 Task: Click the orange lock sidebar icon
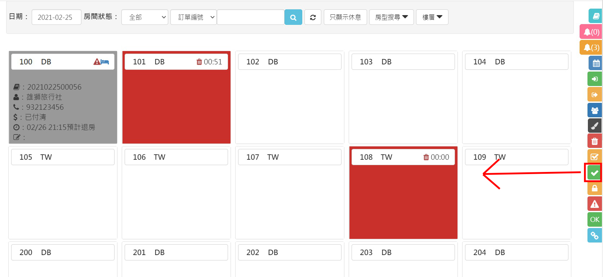tap(595, 189)
